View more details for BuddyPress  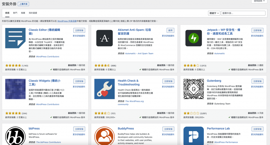point(168,134)
